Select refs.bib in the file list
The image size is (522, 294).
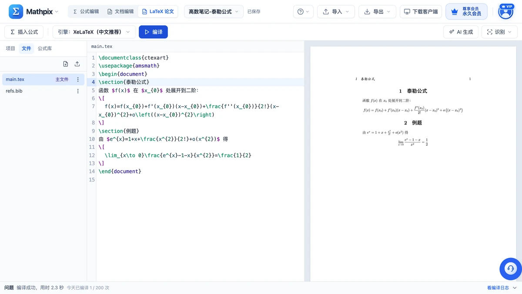point(43,91)
